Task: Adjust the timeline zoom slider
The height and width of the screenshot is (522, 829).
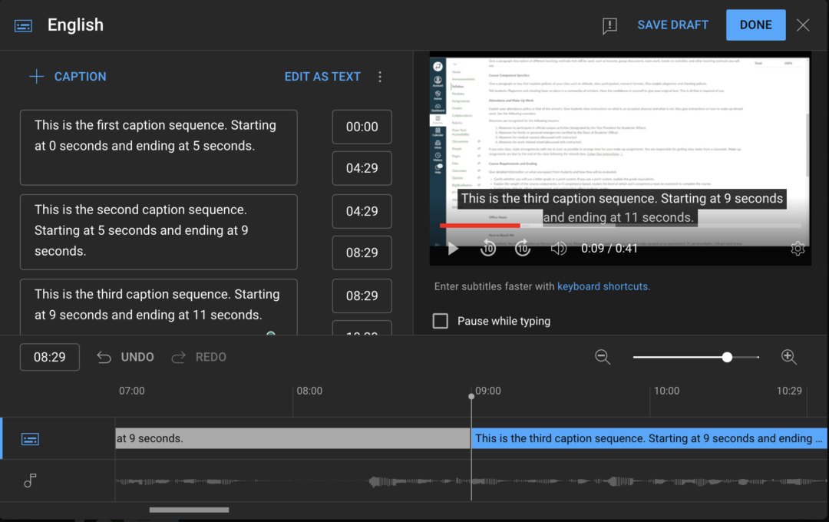Action: click(x=726, y=356)
